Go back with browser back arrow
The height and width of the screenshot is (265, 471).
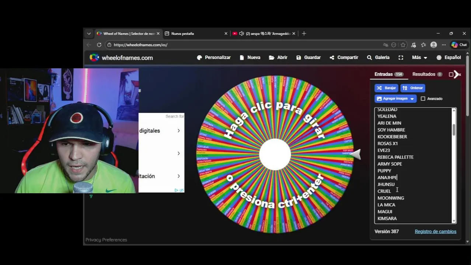point(89,45)
